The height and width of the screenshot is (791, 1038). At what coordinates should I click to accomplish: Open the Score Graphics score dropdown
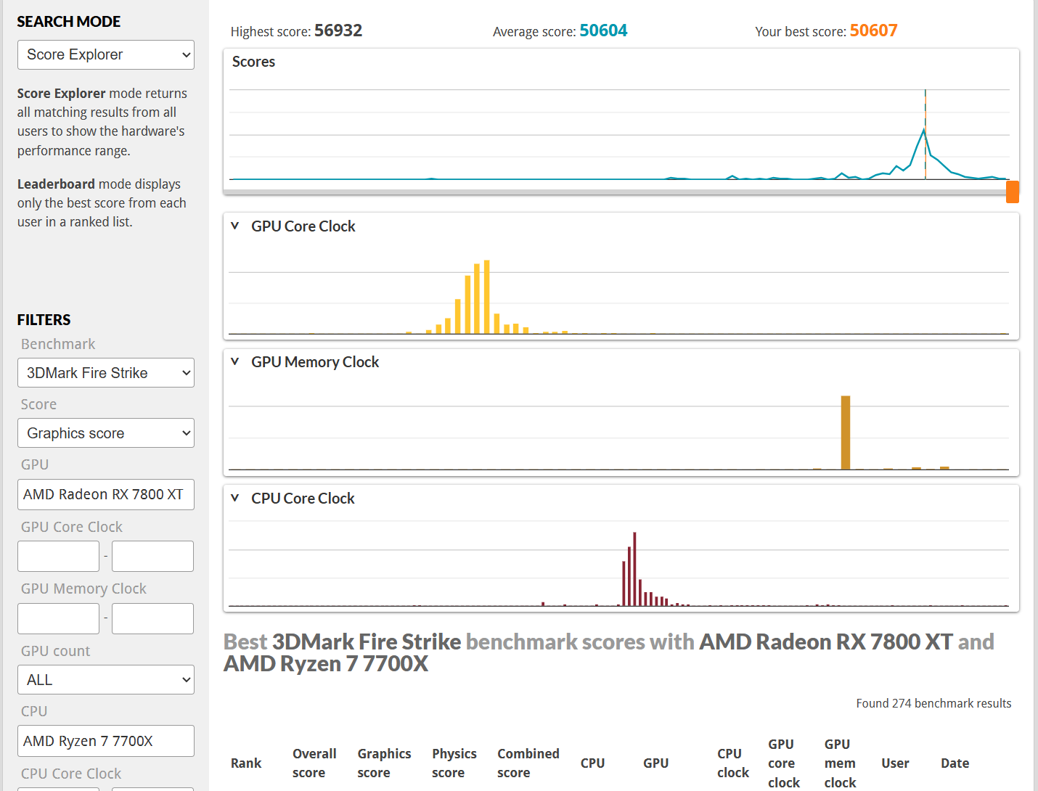106,433
